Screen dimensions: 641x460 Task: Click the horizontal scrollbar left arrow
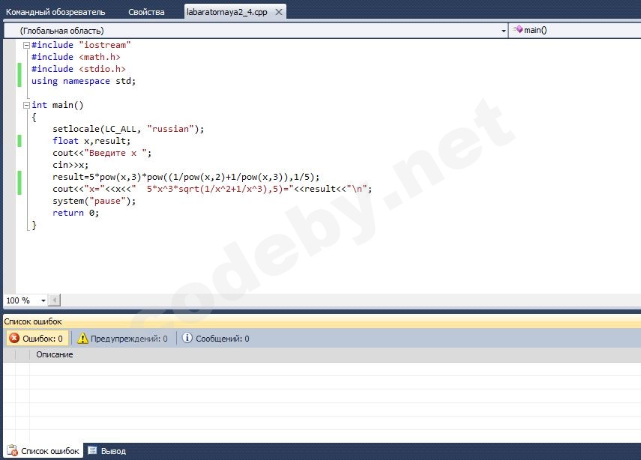(55, 300)
